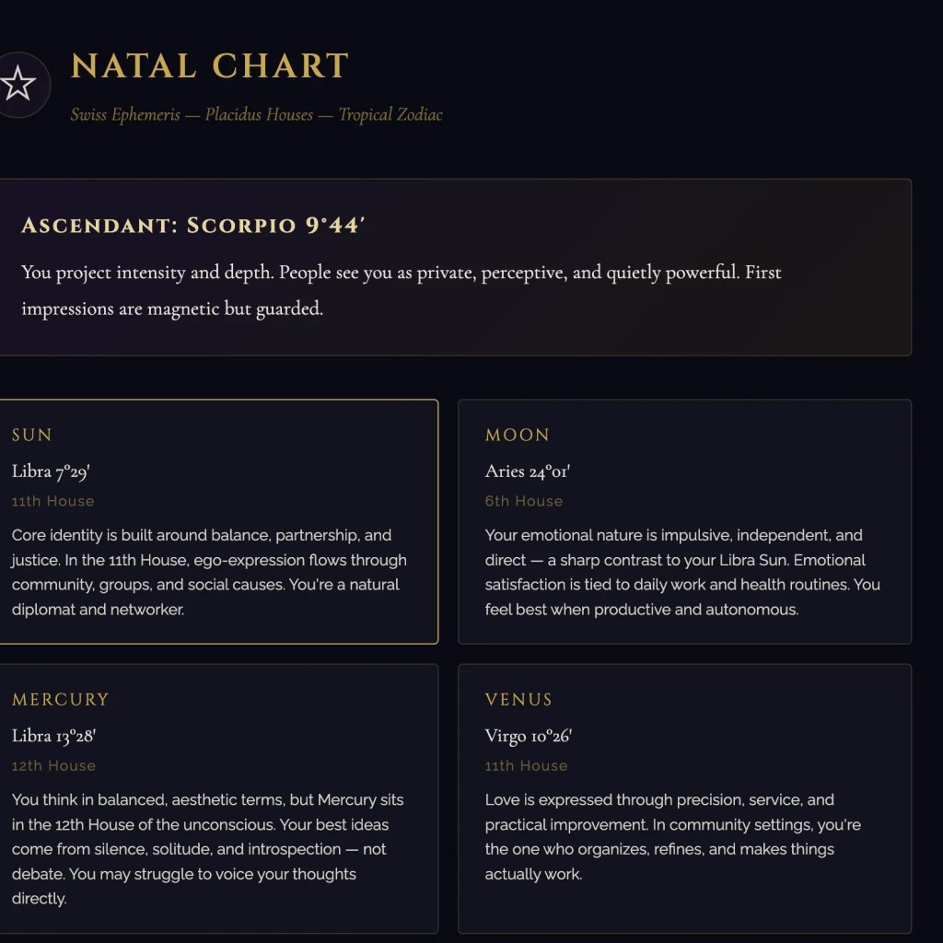
Task: Click the star icon beside Natal Chart
Action: [x=19, y=84]
